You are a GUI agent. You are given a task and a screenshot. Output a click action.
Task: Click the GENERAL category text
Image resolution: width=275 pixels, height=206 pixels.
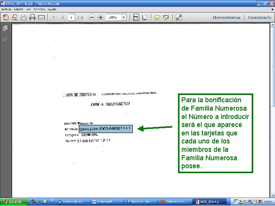click(90, 135)
